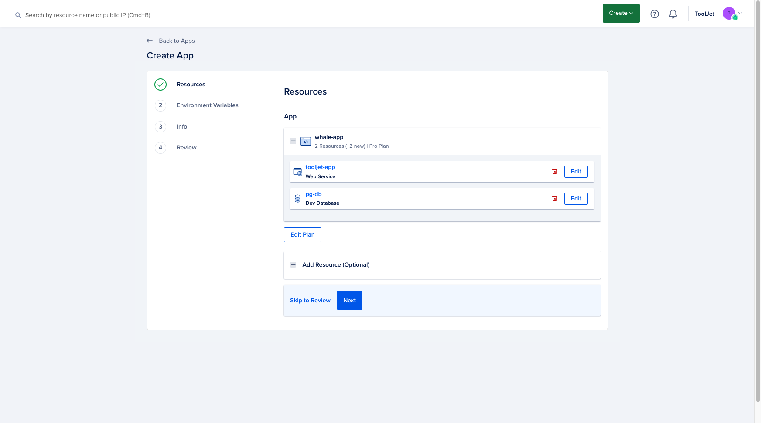Jump to the Review step

[186, 148]
